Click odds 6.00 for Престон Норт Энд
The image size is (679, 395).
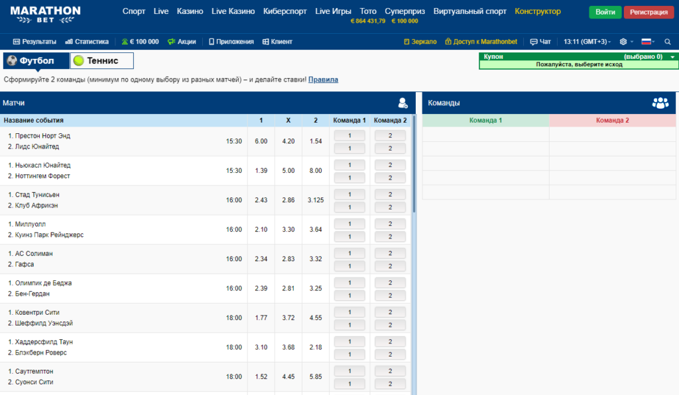[x=261, y=141]
